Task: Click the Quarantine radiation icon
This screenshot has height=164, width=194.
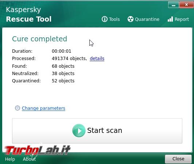Action: click(x=131, y=19)
